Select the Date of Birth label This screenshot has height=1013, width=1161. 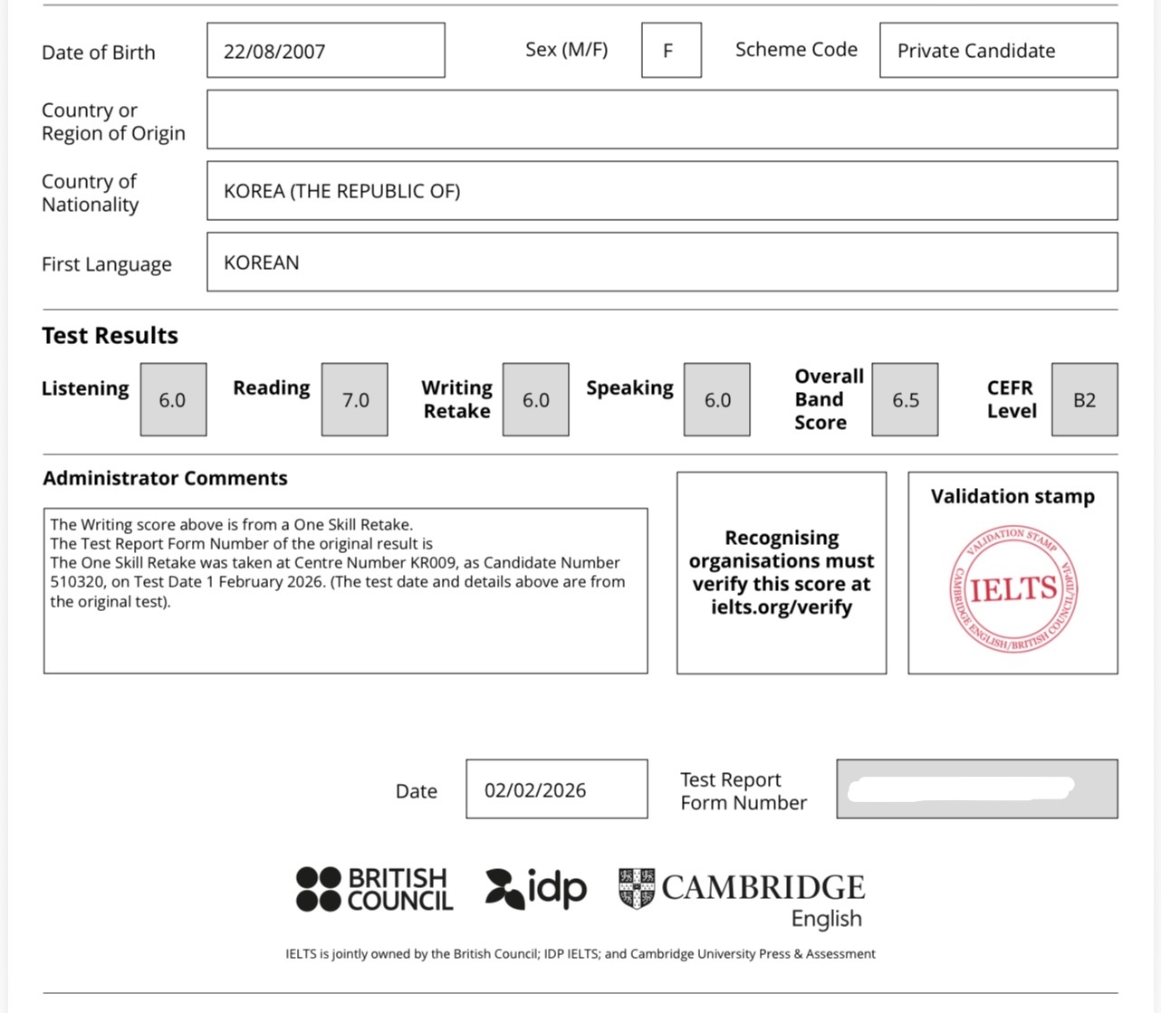pos(99,53)
